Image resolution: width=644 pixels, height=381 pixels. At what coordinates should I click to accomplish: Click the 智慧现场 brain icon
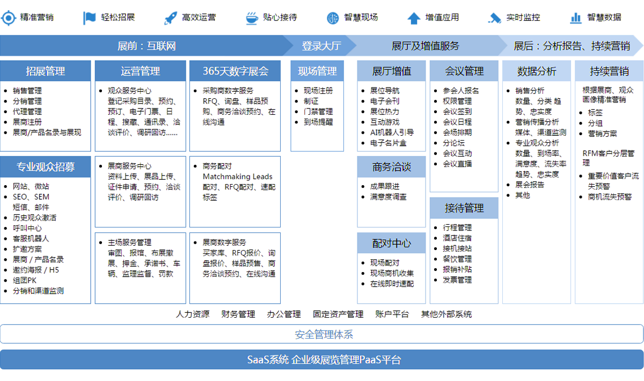point(332,18)
